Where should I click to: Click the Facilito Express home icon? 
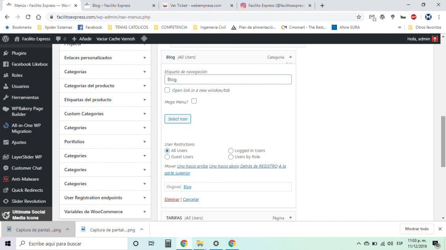[17, 39]
